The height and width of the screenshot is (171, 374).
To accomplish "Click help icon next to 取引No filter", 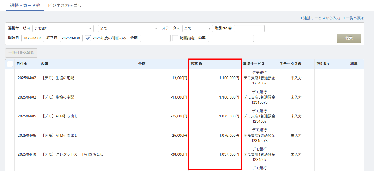I will coord(230,28).
